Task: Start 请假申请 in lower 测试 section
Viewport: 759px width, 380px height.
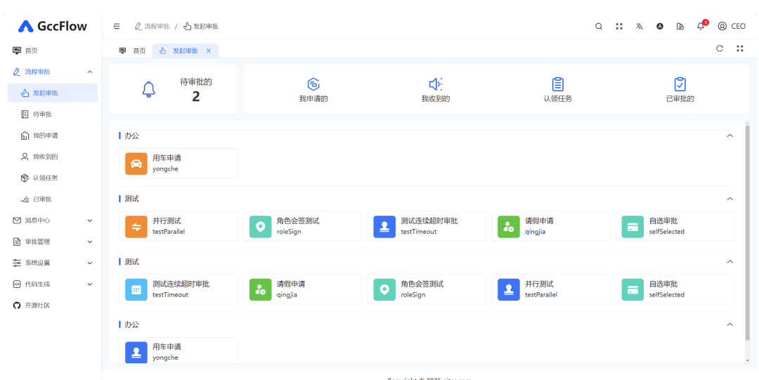Action: (302, 289)
